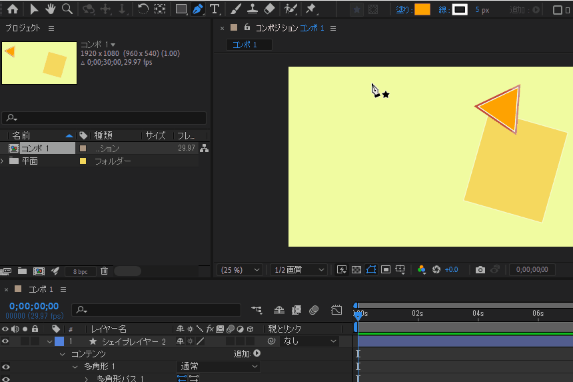Select the Eraser tool
Viewport: 573px width, 382px height.
[x=269, y=9]
